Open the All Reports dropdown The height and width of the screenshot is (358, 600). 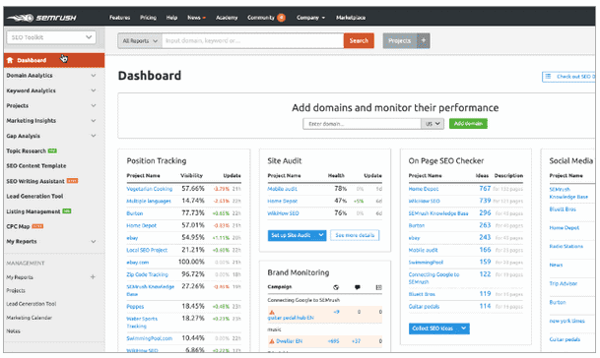(140, 40)
